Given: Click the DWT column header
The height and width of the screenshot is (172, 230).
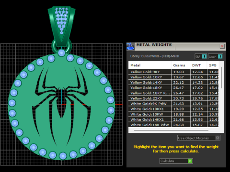Looking at the screenshot, I should click(x=198, y=65).
